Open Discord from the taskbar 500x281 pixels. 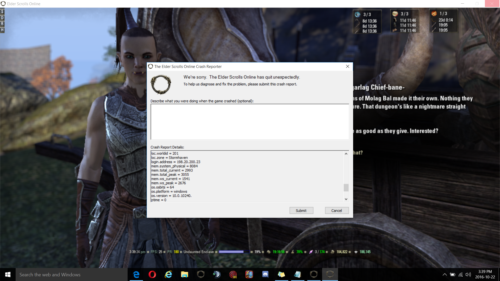click(x=265, y=274)
